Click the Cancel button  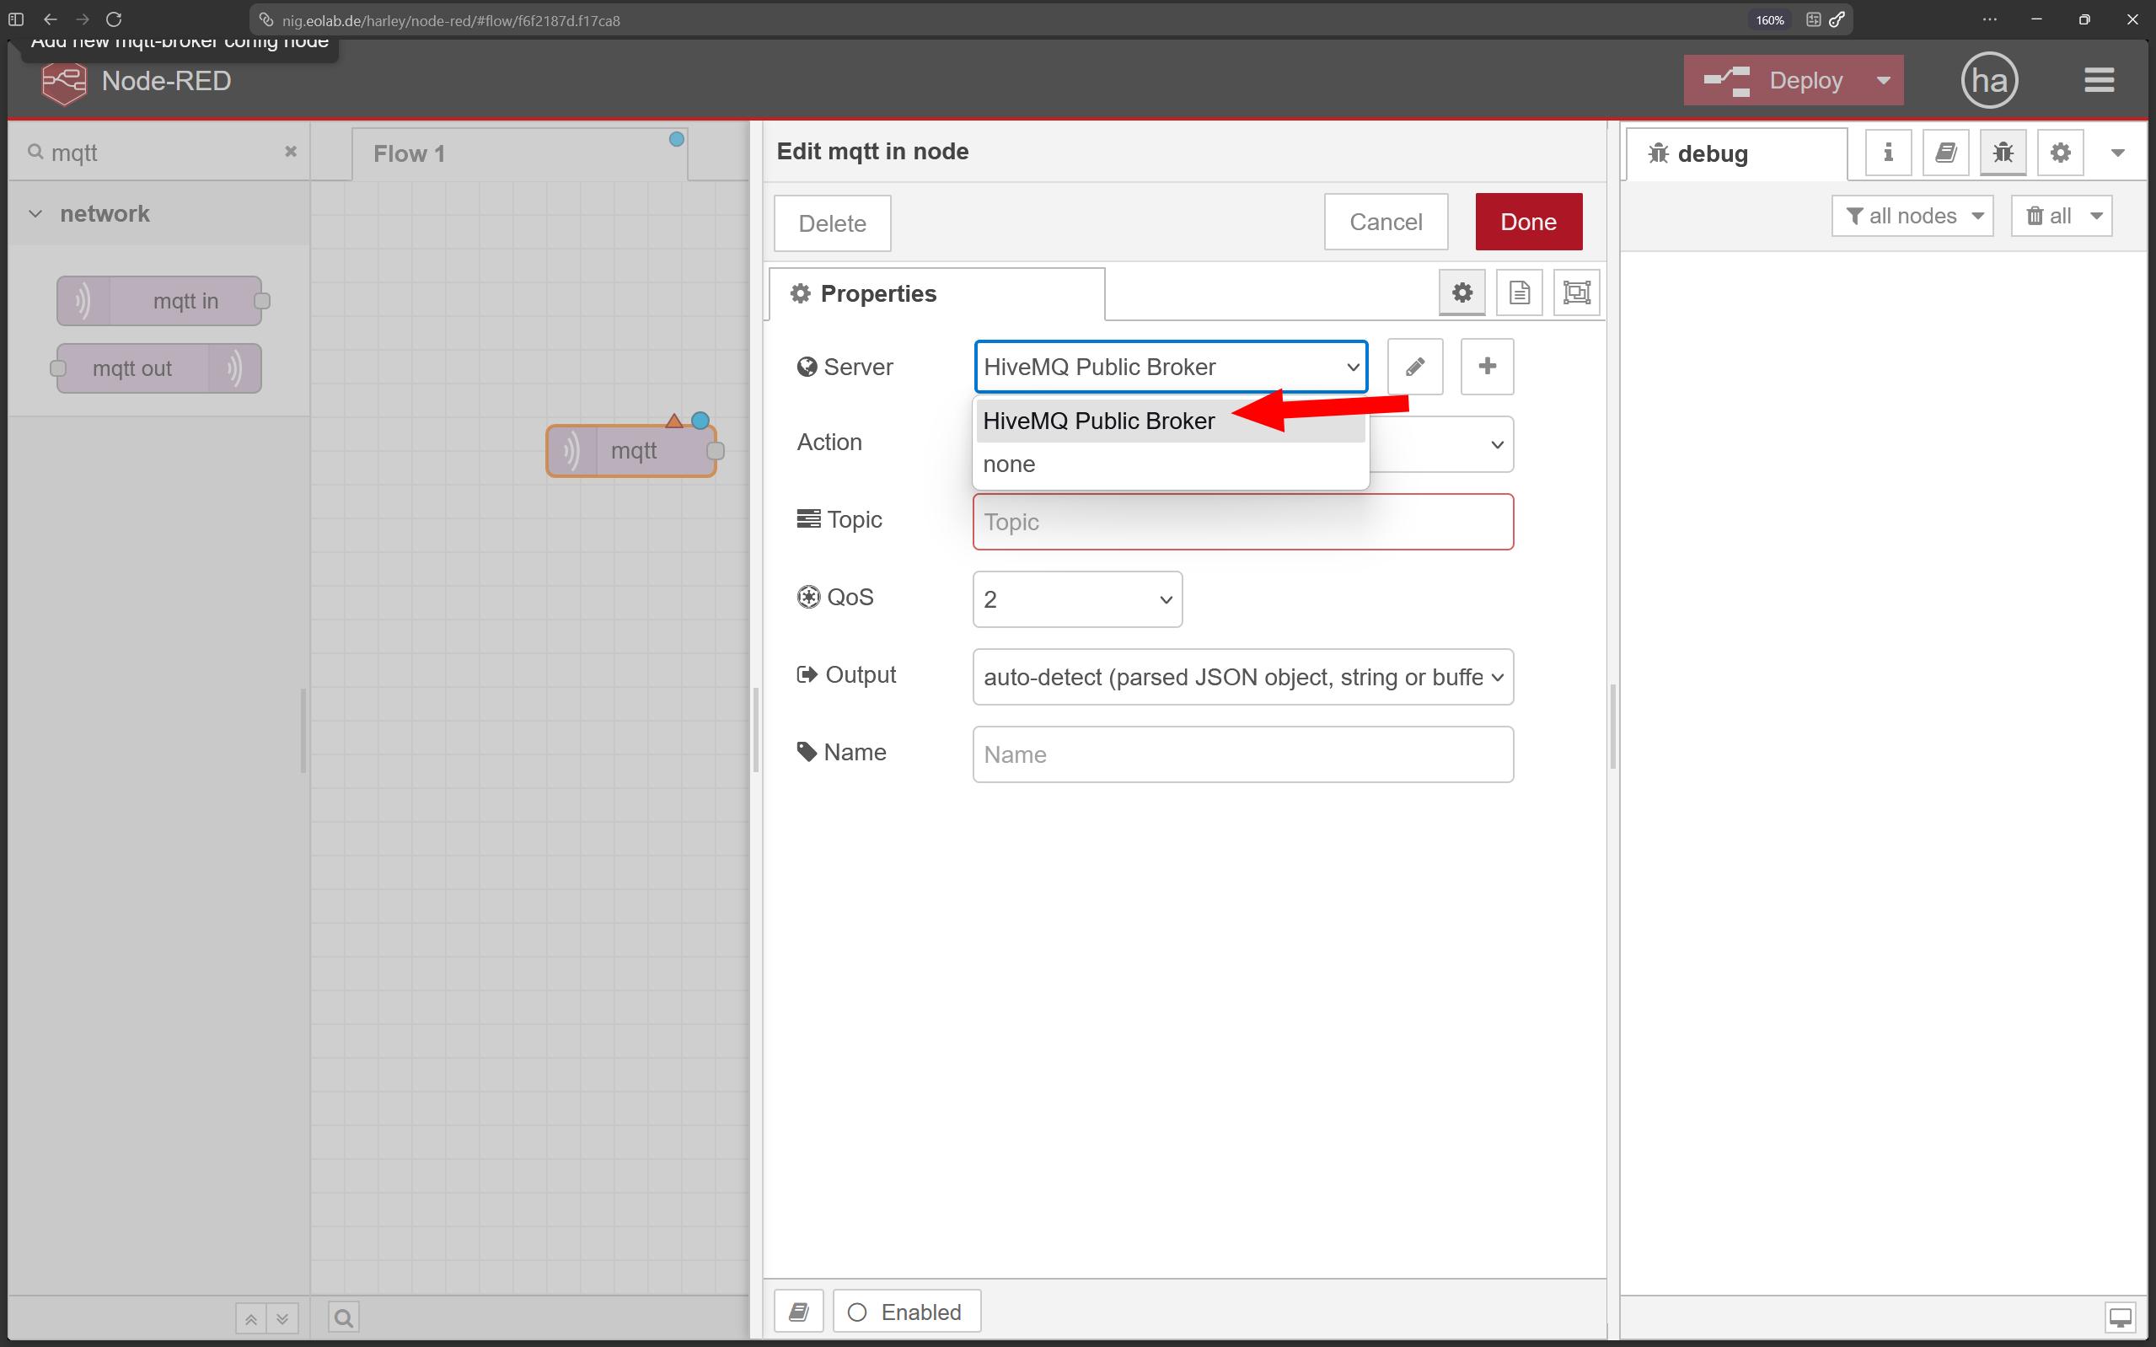(x=1386, y=222)
